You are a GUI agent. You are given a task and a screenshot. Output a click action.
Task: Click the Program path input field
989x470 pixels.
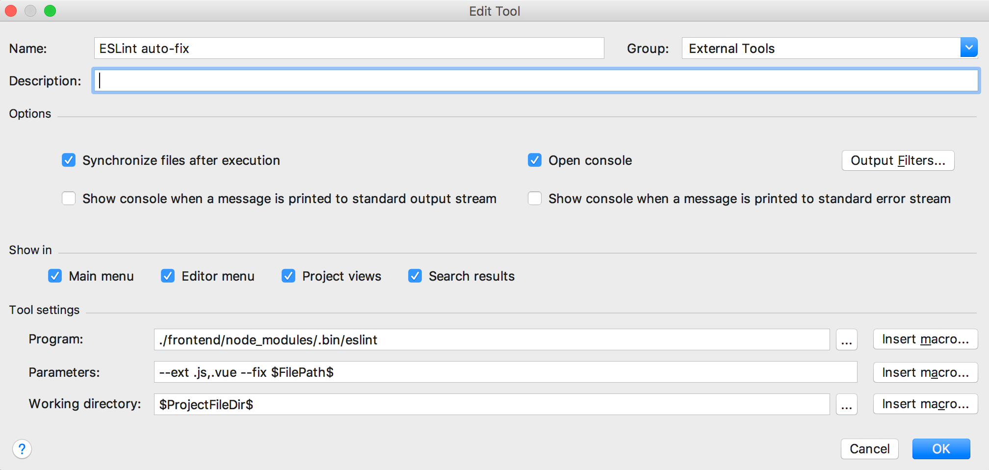click(492, 339)
